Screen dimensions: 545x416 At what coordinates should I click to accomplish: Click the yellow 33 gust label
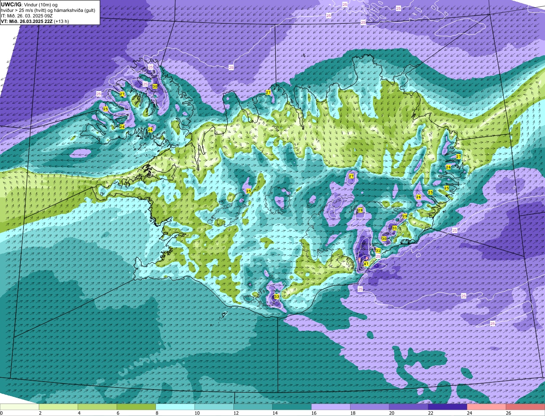coord(276,296)
